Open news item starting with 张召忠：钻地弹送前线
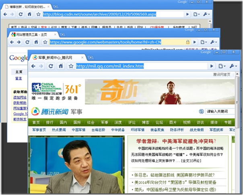The width and height of the screenshot is (243, 195). [174, 175]
